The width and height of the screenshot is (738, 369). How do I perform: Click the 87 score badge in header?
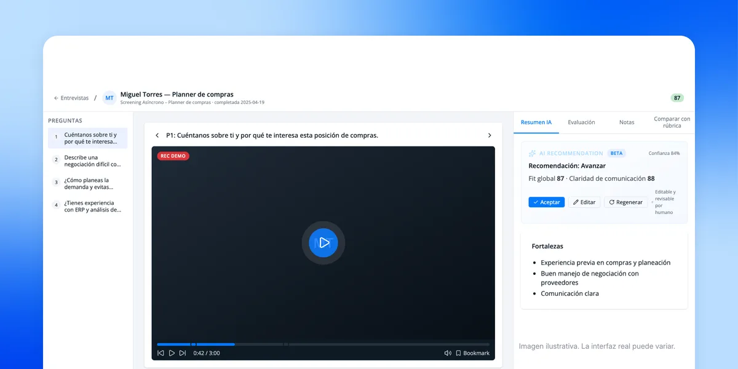677,98
